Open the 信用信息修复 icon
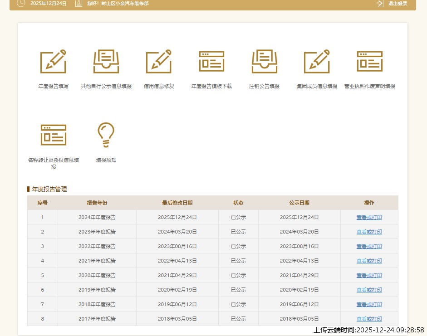Viewport: 427px width, 336px height. 159,62
